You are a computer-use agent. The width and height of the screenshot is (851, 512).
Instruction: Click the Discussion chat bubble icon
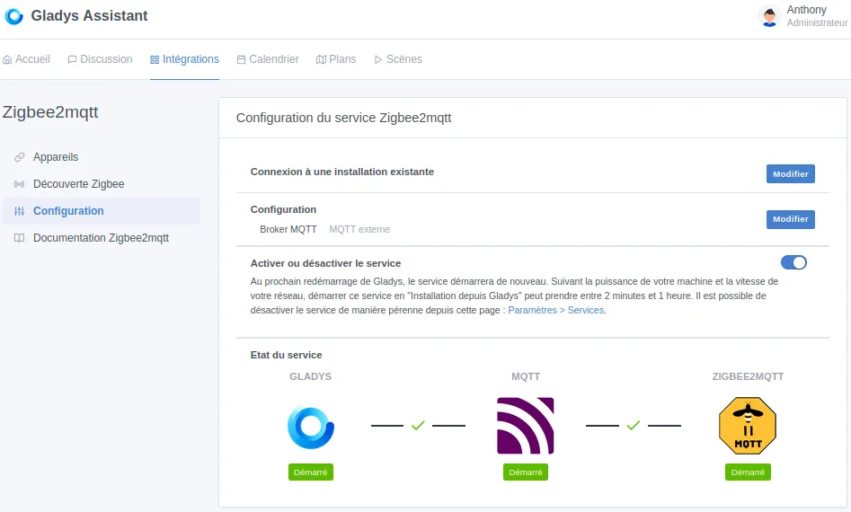[72, 59]
